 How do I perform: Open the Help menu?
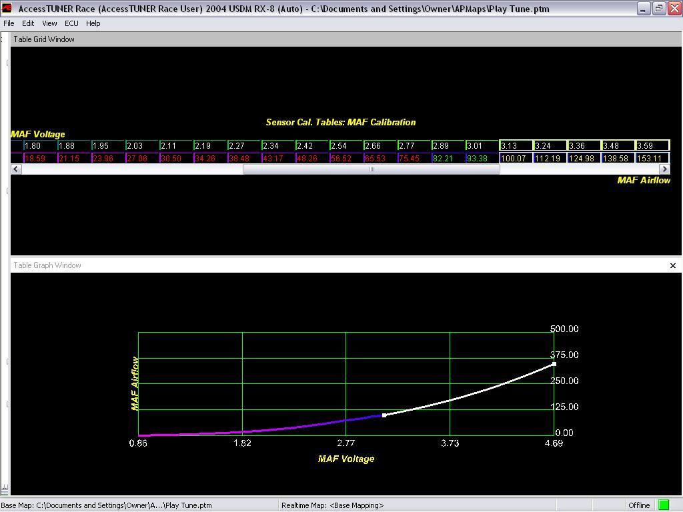93,23
